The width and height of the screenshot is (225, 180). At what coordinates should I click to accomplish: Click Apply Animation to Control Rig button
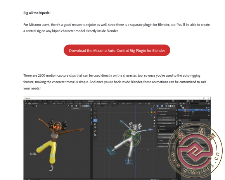point(166,134)
